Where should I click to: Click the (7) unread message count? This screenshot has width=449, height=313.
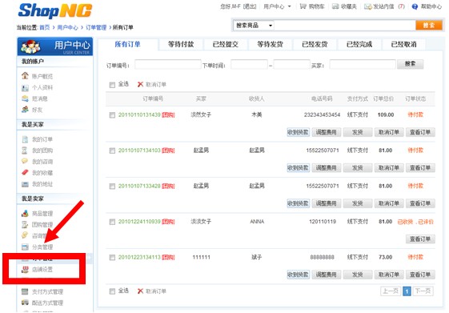click(401, 6)
